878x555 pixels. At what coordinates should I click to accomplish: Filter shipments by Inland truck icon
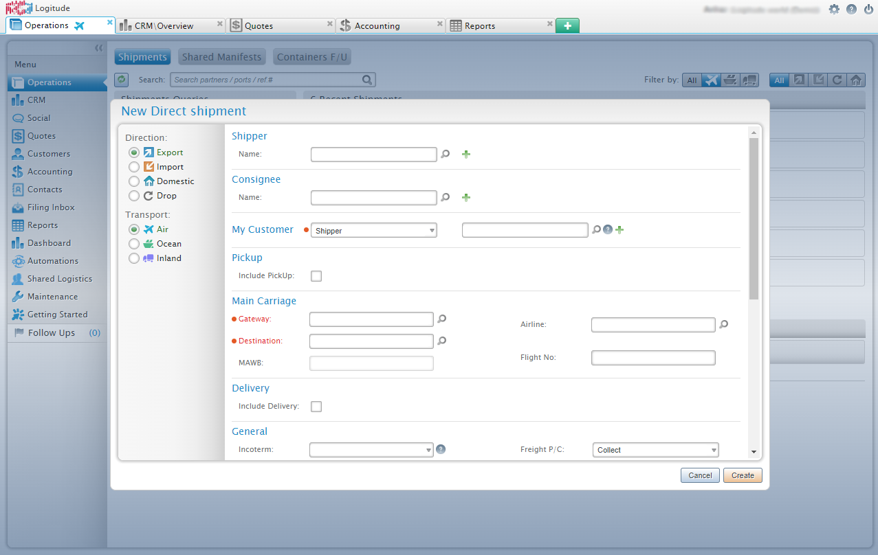pyautogui.click(x=749, y=80)
